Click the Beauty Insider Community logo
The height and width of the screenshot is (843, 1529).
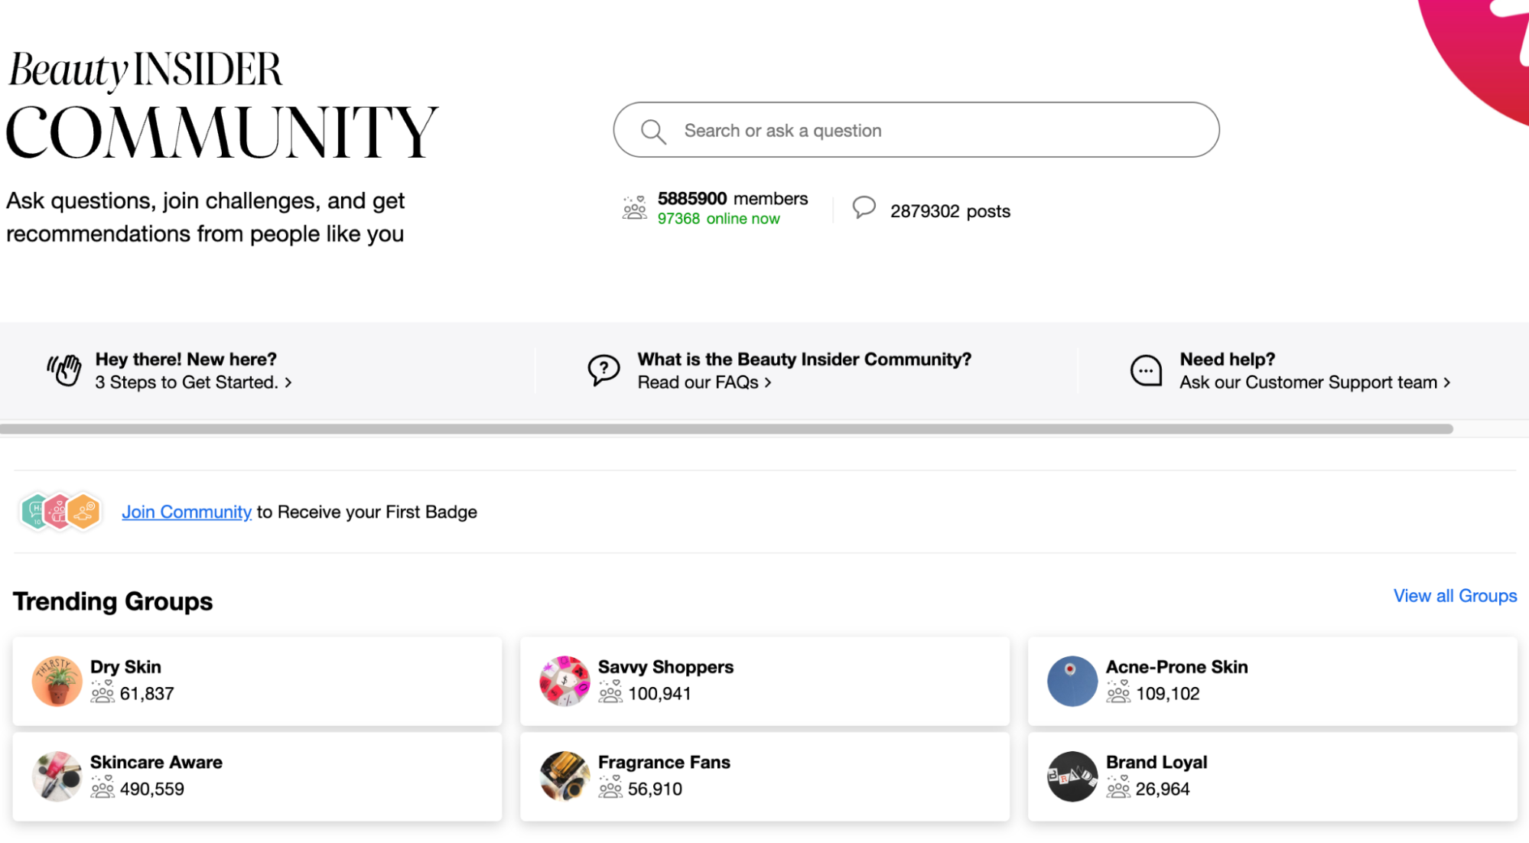(222, 105)
